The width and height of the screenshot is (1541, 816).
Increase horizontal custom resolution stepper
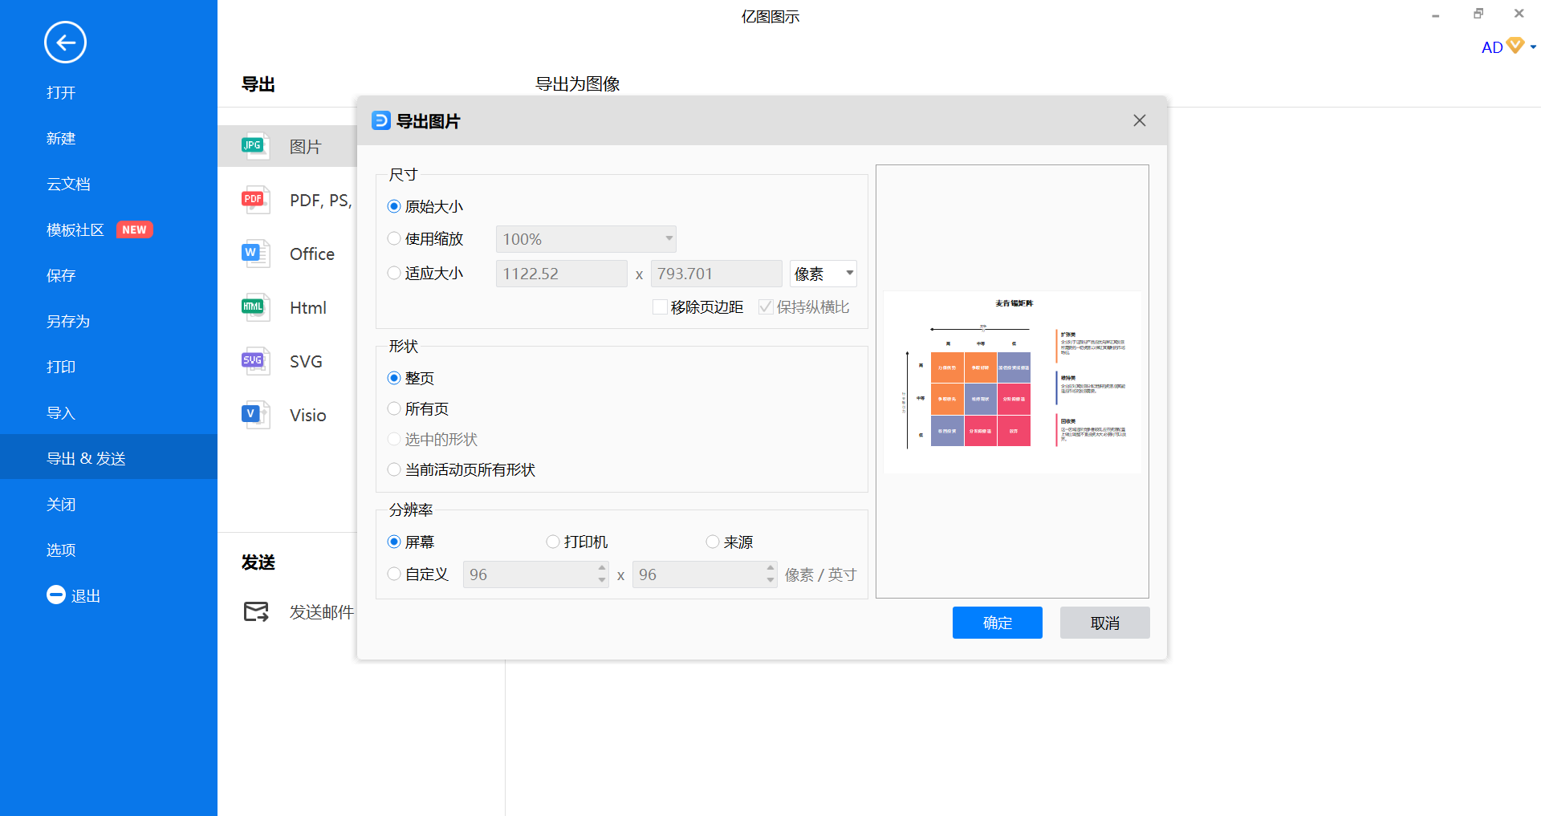click(602, 567)
